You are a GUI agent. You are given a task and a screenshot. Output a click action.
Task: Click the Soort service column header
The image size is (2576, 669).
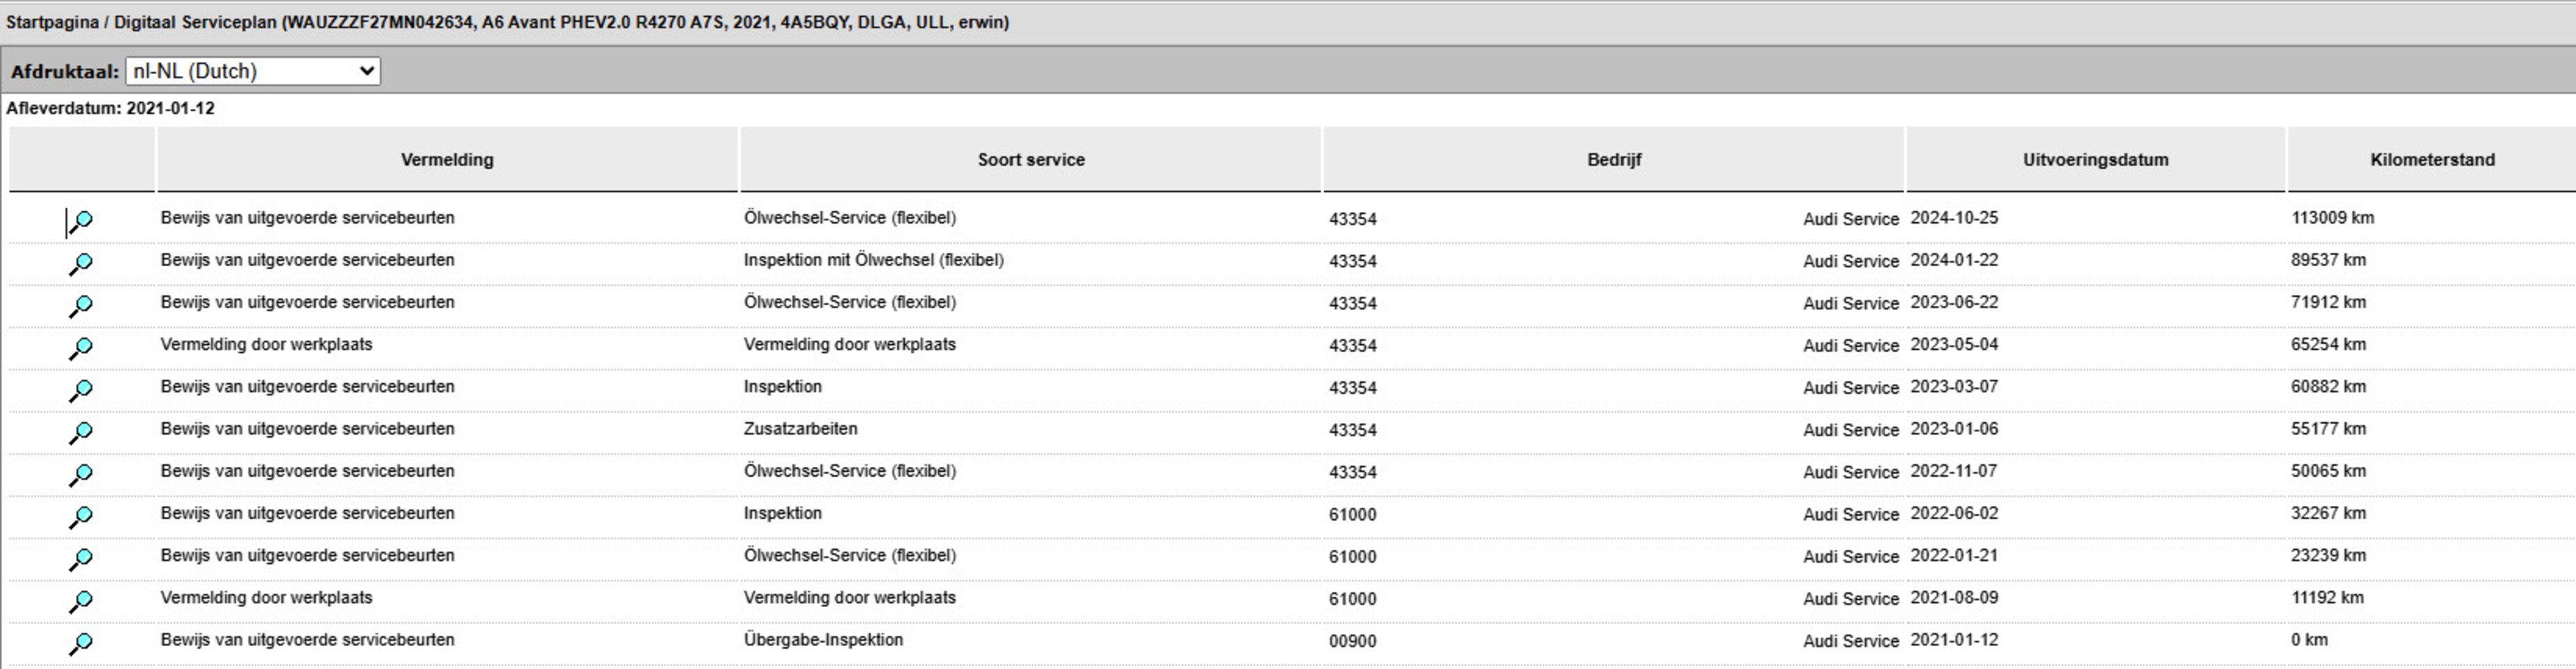point(1030,160)
